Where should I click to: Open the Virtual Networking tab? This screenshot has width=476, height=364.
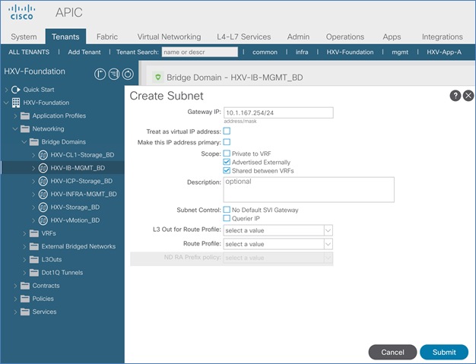pos(169,36)
